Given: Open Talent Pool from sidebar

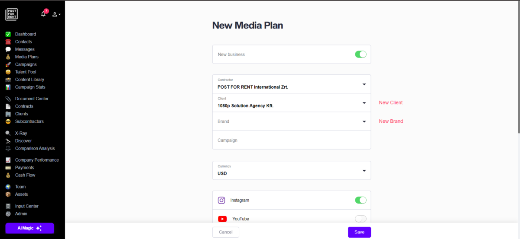Looking at the screenshot, I should point(26,72).
